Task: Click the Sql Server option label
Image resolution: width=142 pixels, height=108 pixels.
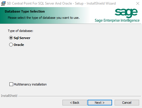Action: pyautogui.click(x=22, y=38)
